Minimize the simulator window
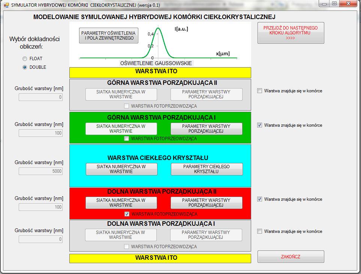 (x=324, y=3)
